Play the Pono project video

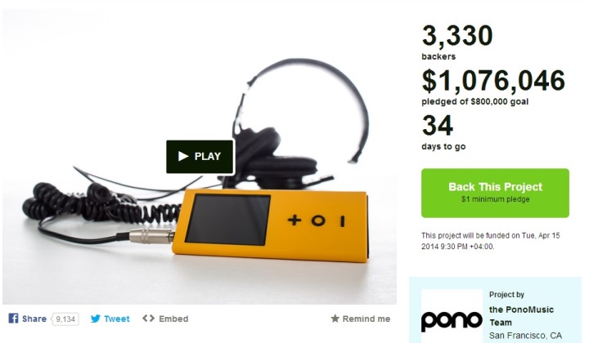tap(200, 156)
